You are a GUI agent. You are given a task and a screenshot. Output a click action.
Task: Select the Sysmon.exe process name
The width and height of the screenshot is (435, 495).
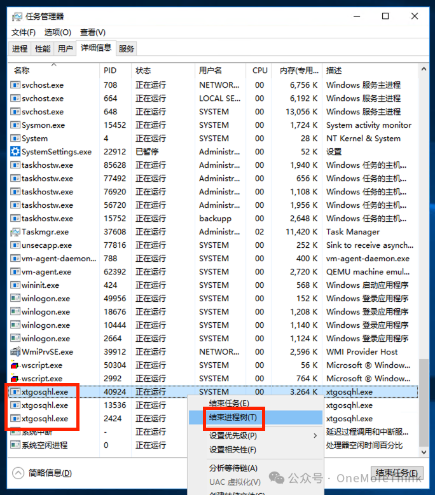click(x=43, y=125)
